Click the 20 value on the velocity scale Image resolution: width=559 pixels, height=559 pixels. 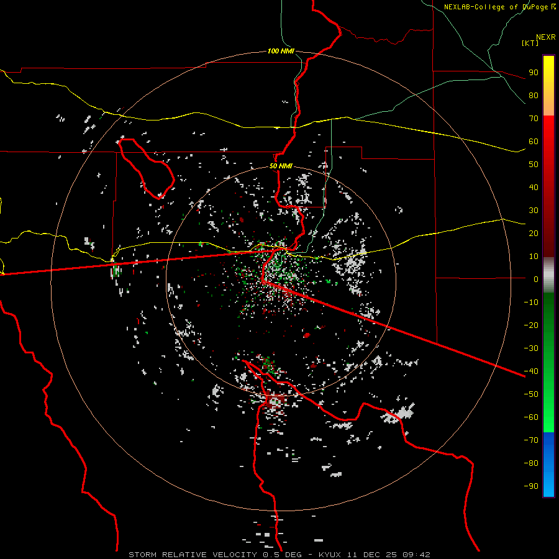534,233
